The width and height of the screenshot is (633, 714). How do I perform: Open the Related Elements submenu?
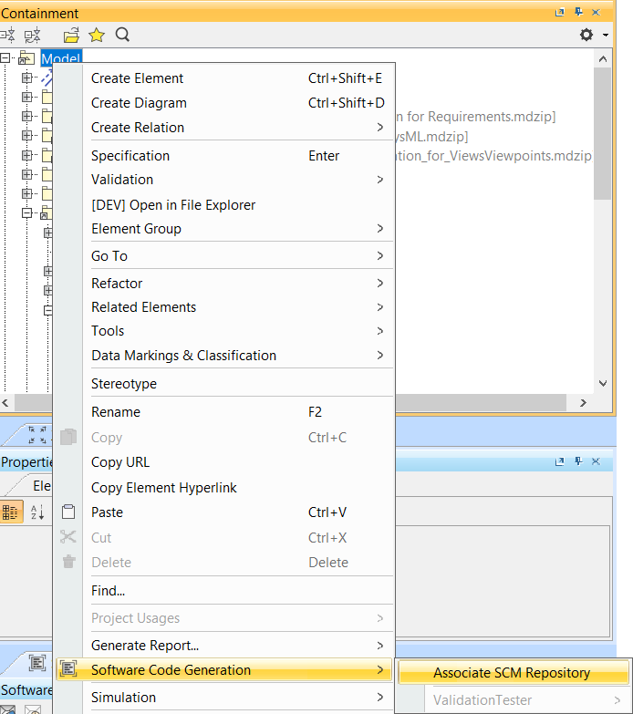[x=224, y=307]
